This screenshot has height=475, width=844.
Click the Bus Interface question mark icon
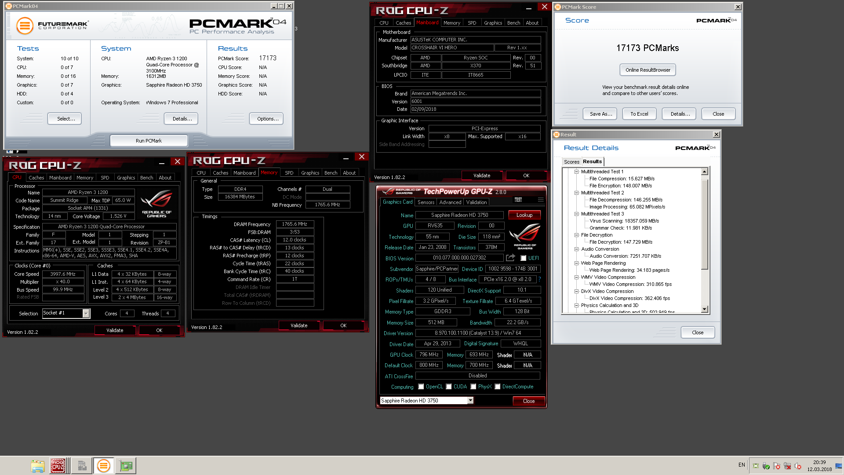pyautogui.click(x=539, y=279)
